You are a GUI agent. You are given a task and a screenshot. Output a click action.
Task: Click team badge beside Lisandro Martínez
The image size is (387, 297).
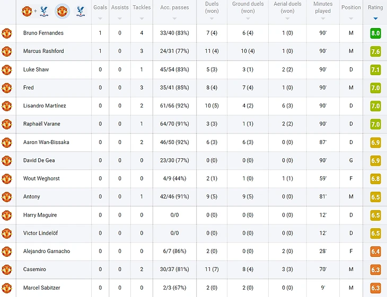click(x=7, y=106)
